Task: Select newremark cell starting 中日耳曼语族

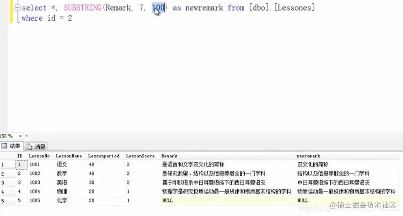Action: coord(333,183)
